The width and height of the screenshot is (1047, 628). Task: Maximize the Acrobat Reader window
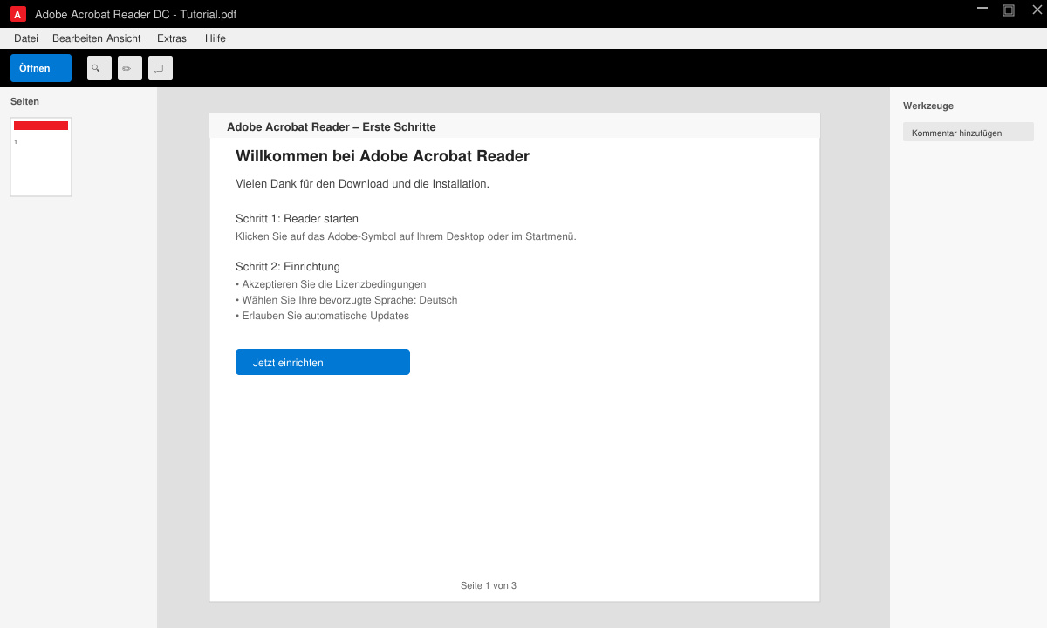1009,10
